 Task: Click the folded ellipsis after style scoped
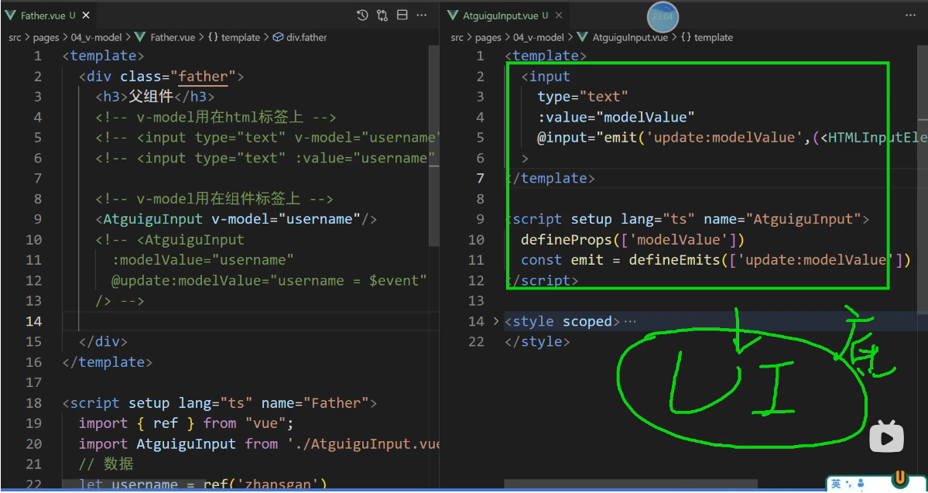click(x=630, y=322)
